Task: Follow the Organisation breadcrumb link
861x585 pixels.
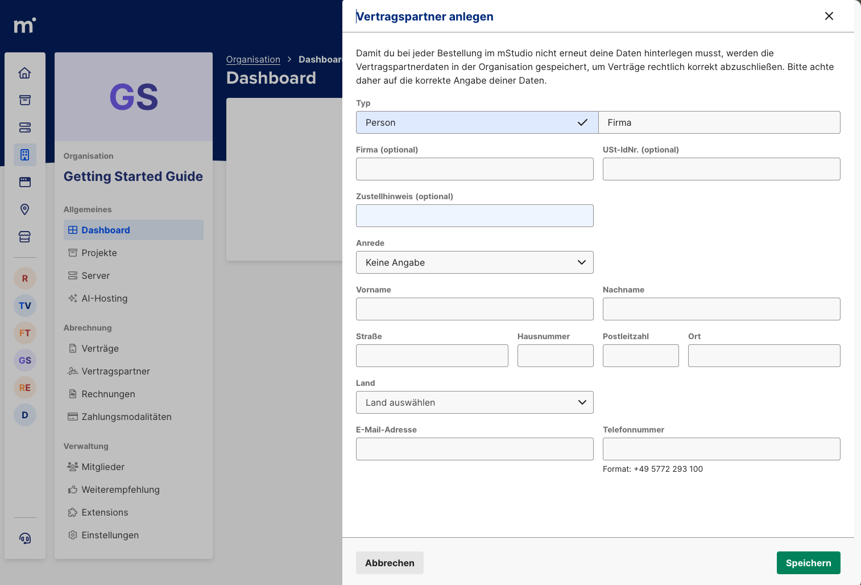Action: pos(253,59)
